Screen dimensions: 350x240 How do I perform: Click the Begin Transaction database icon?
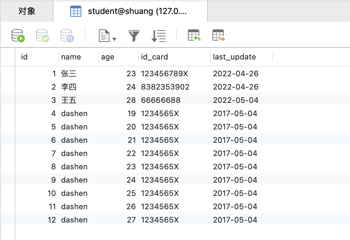[x=18, y=36]
